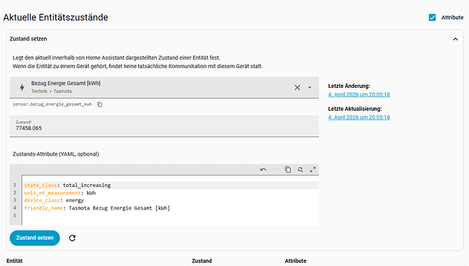Screen dimensions: 469x266
Task: Copy YAML editor content to clipboard
Action: click(288, 169)
